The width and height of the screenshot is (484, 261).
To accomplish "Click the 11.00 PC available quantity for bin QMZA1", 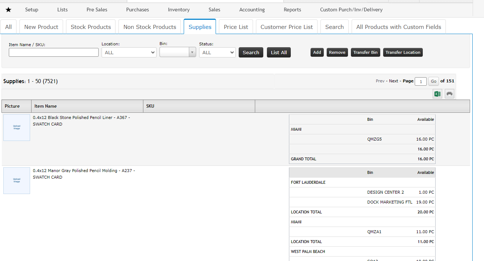I will click(425, 232).
